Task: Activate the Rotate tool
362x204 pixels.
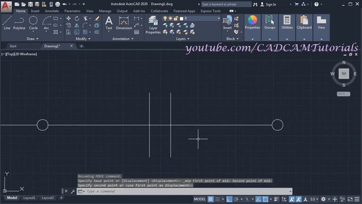Action: [77, 19]
